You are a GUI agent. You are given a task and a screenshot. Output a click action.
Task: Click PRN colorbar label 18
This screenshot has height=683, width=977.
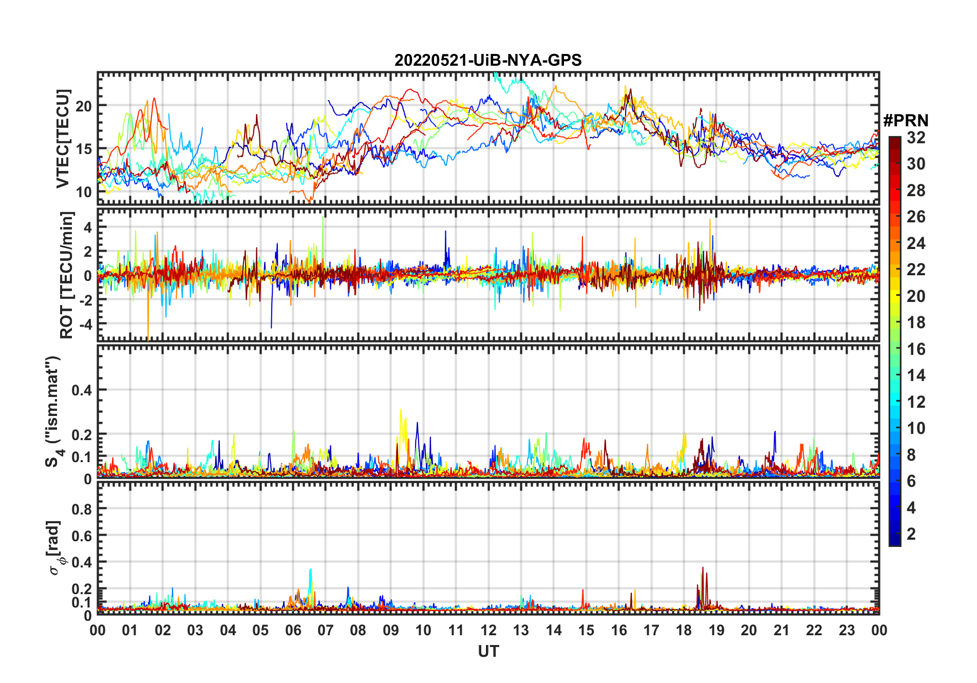tap(916, 322)
